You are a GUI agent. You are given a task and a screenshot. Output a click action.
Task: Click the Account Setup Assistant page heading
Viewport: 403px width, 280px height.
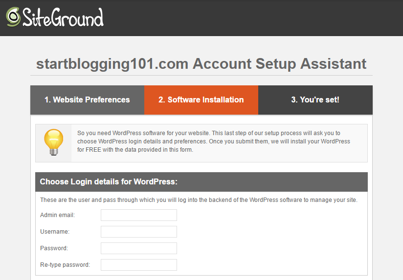pos(201,63)
